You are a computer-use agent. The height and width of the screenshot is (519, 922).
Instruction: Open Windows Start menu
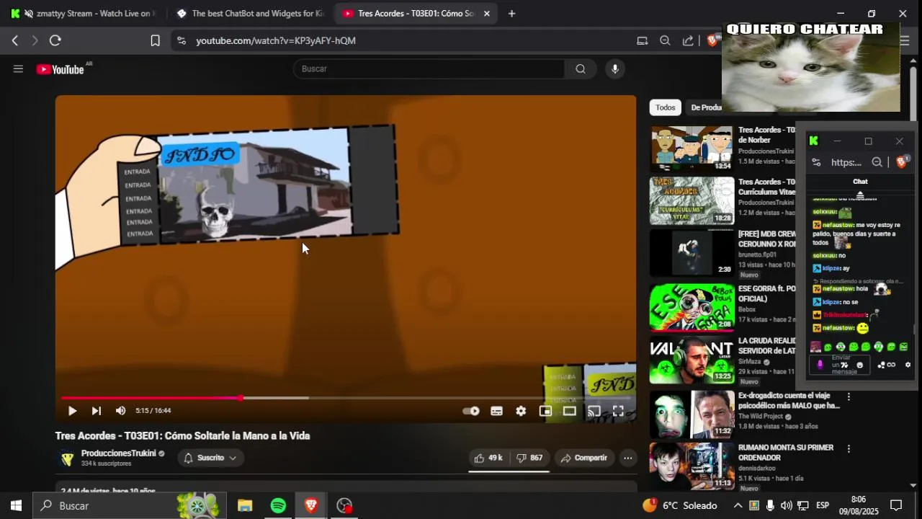[x=16, y=506]
